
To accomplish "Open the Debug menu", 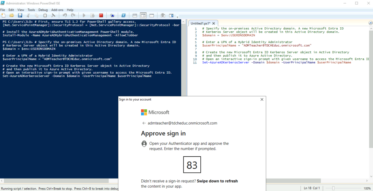I will (43, 10).
